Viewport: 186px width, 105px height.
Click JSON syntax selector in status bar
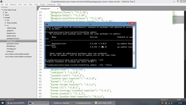(x=179, y=100)
